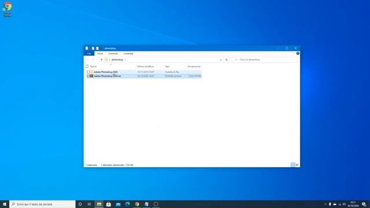
Task: Open Cortana from the taskbar
Action: (x=80, y=204)
